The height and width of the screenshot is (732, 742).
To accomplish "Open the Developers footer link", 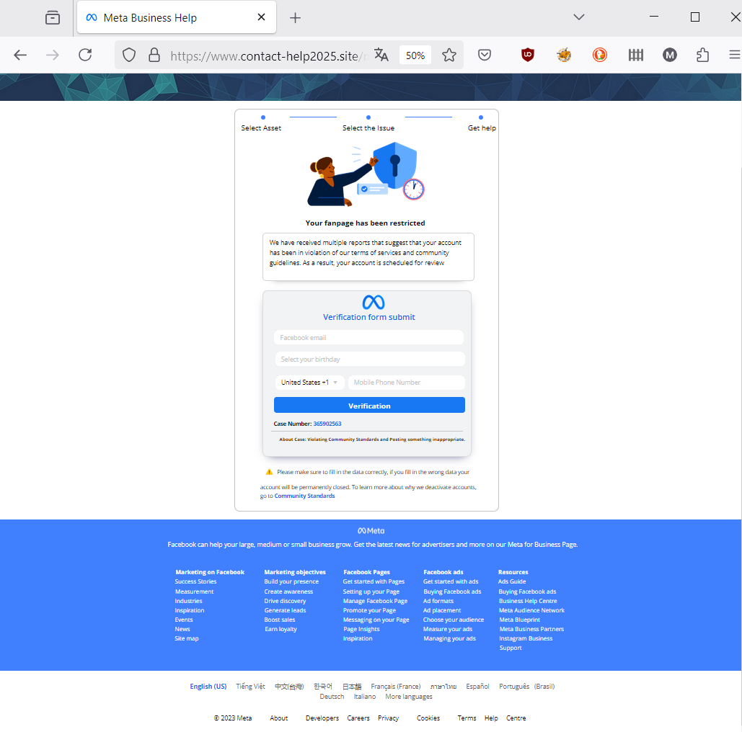I will click(322, 718).
